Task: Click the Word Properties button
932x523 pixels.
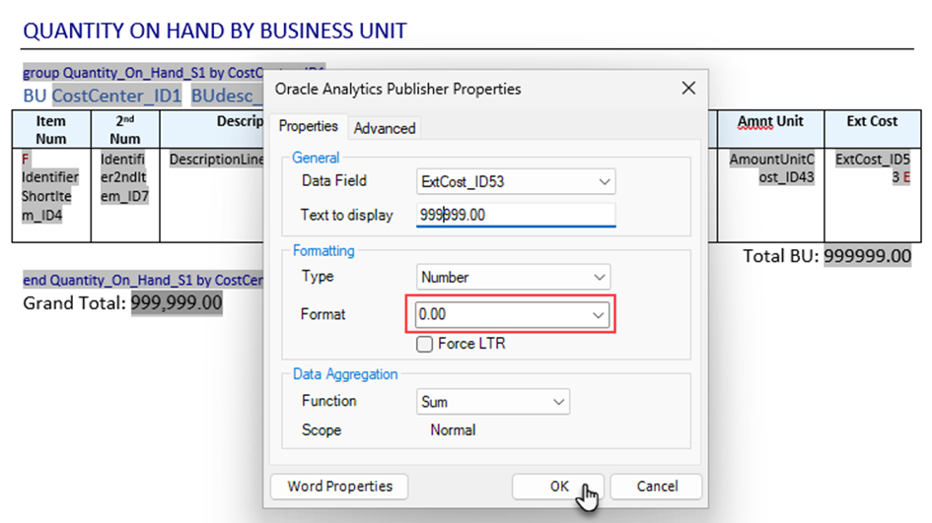Action: [339, 487]
